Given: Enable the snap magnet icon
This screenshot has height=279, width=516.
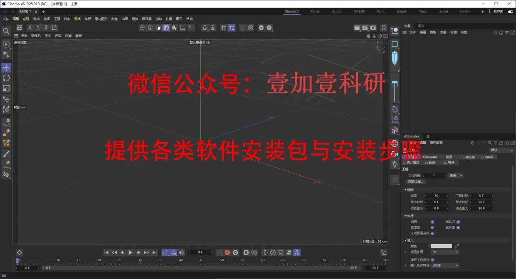Looking at the screenshot, I should pos(204,28).
